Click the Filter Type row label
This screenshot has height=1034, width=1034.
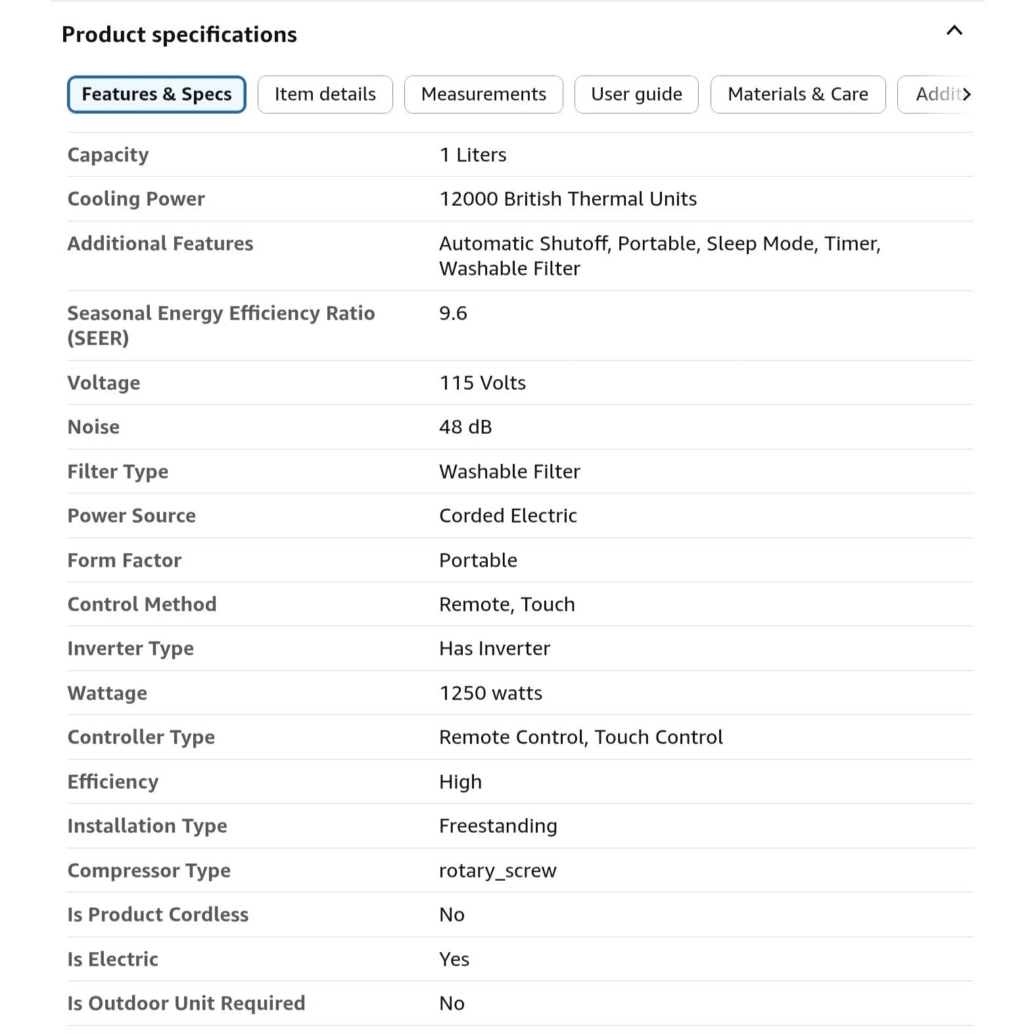point(118,472)
